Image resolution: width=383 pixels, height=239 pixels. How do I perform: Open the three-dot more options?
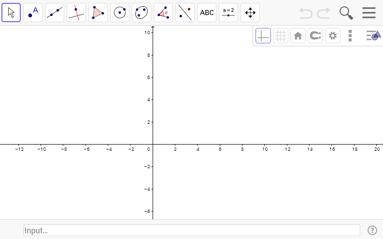coord(350,36)
